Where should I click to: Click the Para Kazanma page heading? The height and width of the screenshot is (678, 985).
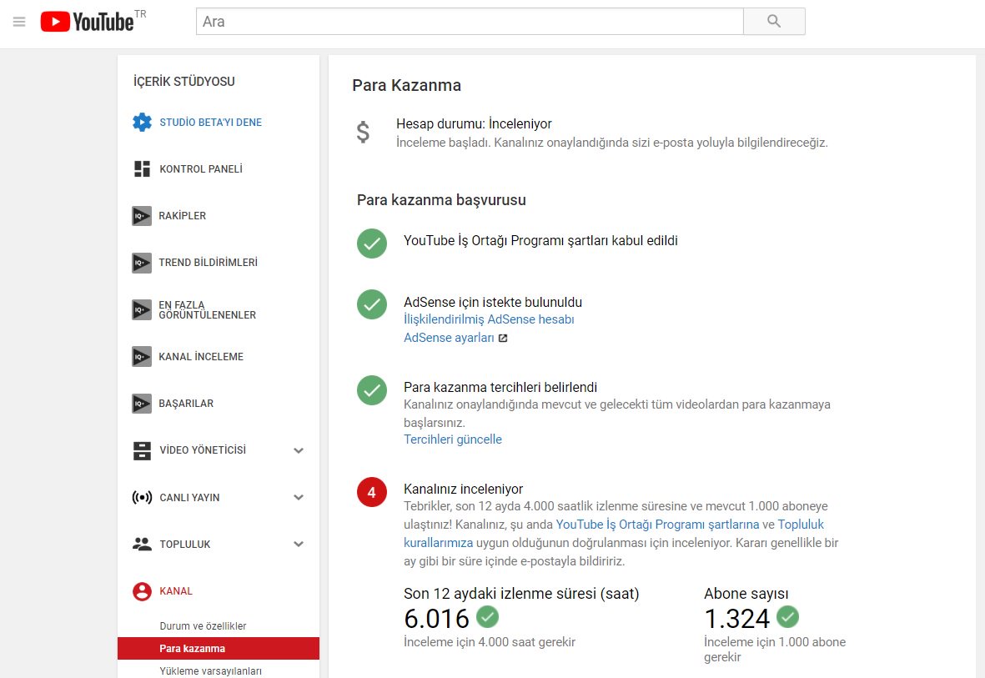(x=406, y=85)
